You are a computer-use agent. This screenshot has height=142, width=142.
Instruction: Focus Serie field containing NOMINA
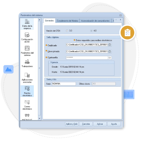pos(64,84)
